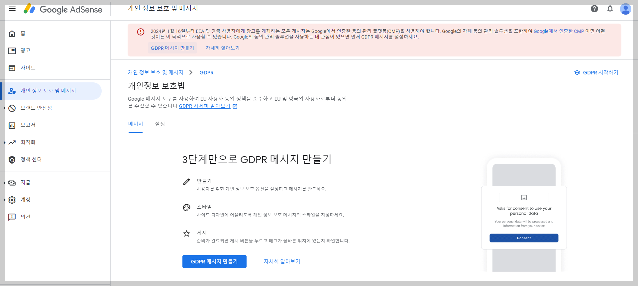Expand the 계정 submenu arrow
The width and height of the screenshot is (638, 286).
pyautogui.click(x=5, y=200)
